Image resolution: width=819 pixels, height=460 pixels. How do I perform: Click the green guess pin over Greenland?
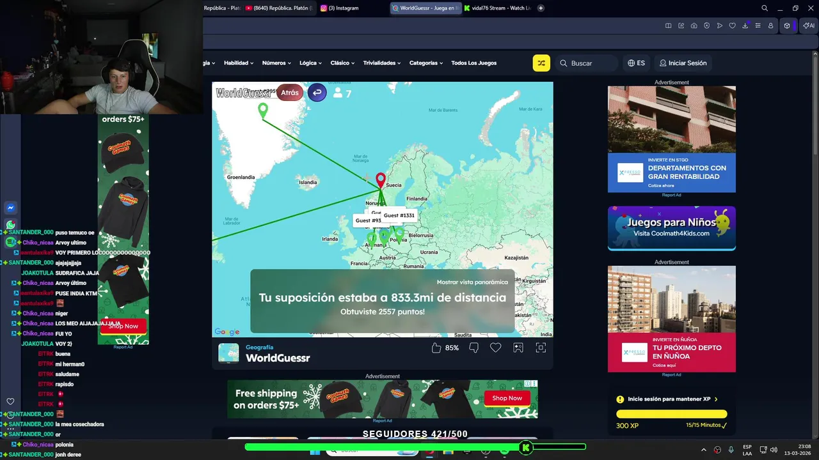click(x=263, y=111)
